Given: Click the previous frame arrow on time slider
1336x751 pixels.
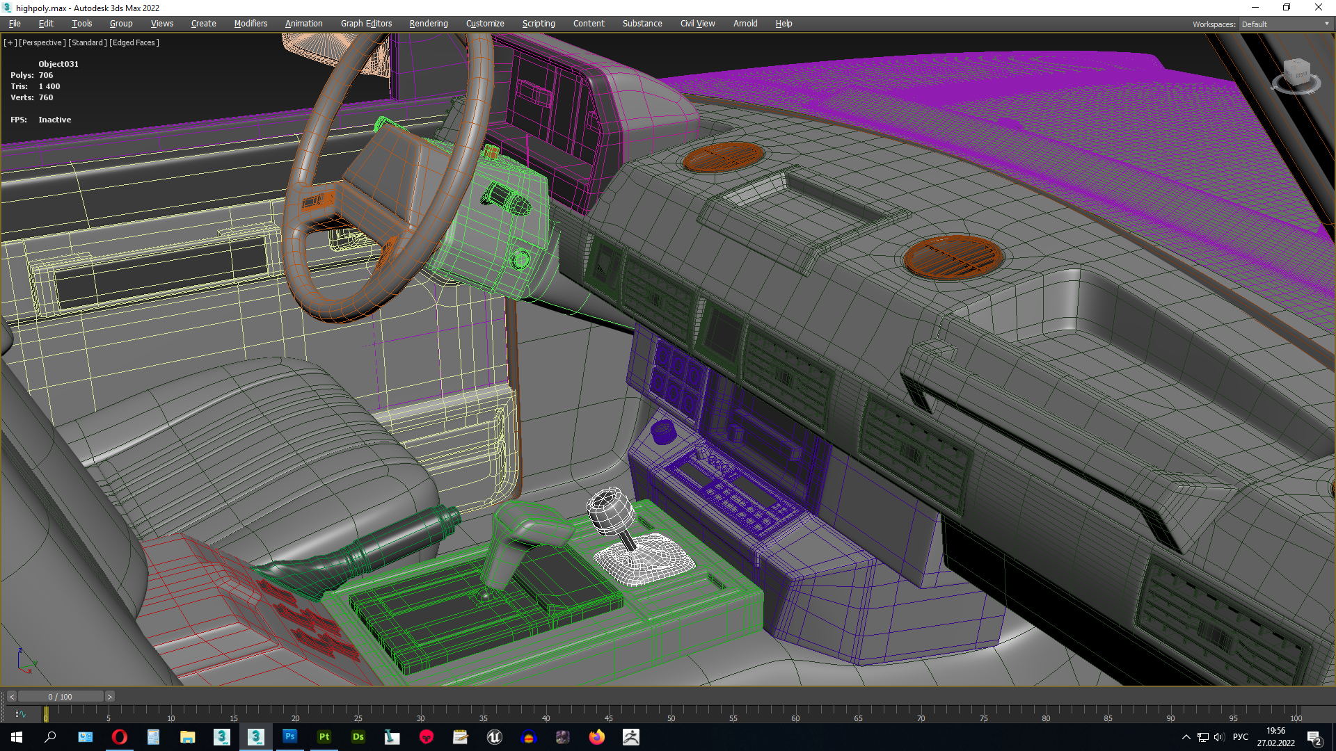Looking at the screenshot, I should pyautogui.click(x=12, y=697).
